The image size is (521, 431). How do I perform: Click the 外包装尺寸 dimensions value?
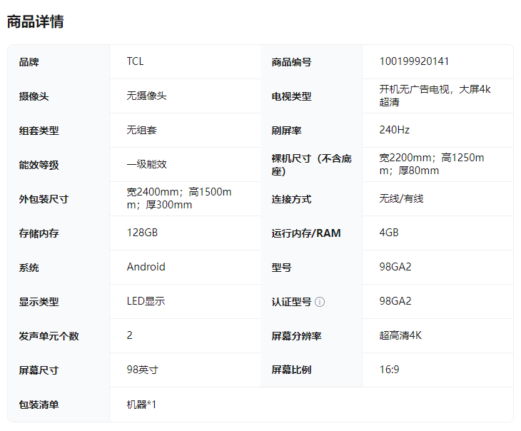tap(178, 198)
